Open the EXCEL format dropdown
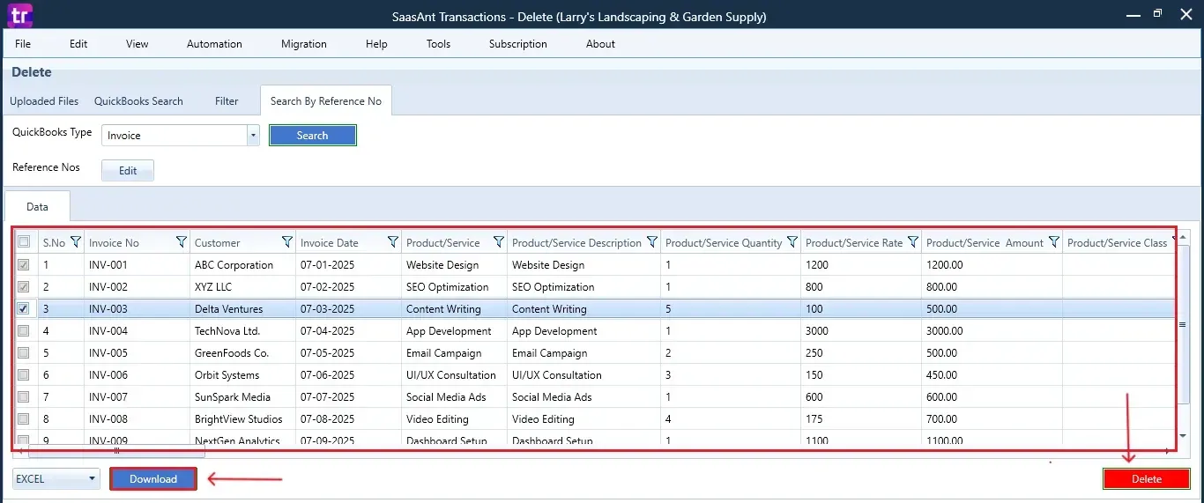This screenshot has width=1204, height=503. pyautogui.click(x=56, y=479)
